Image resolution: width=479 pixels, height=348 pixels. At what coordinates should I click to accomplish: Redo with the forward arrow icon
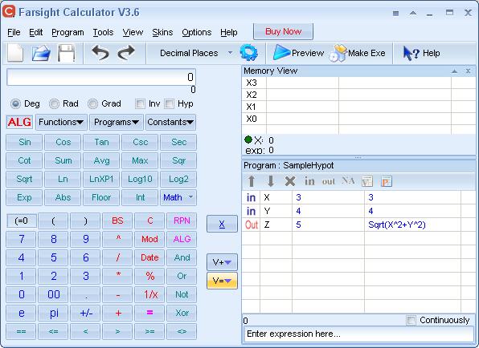click(x=126, y=53)
